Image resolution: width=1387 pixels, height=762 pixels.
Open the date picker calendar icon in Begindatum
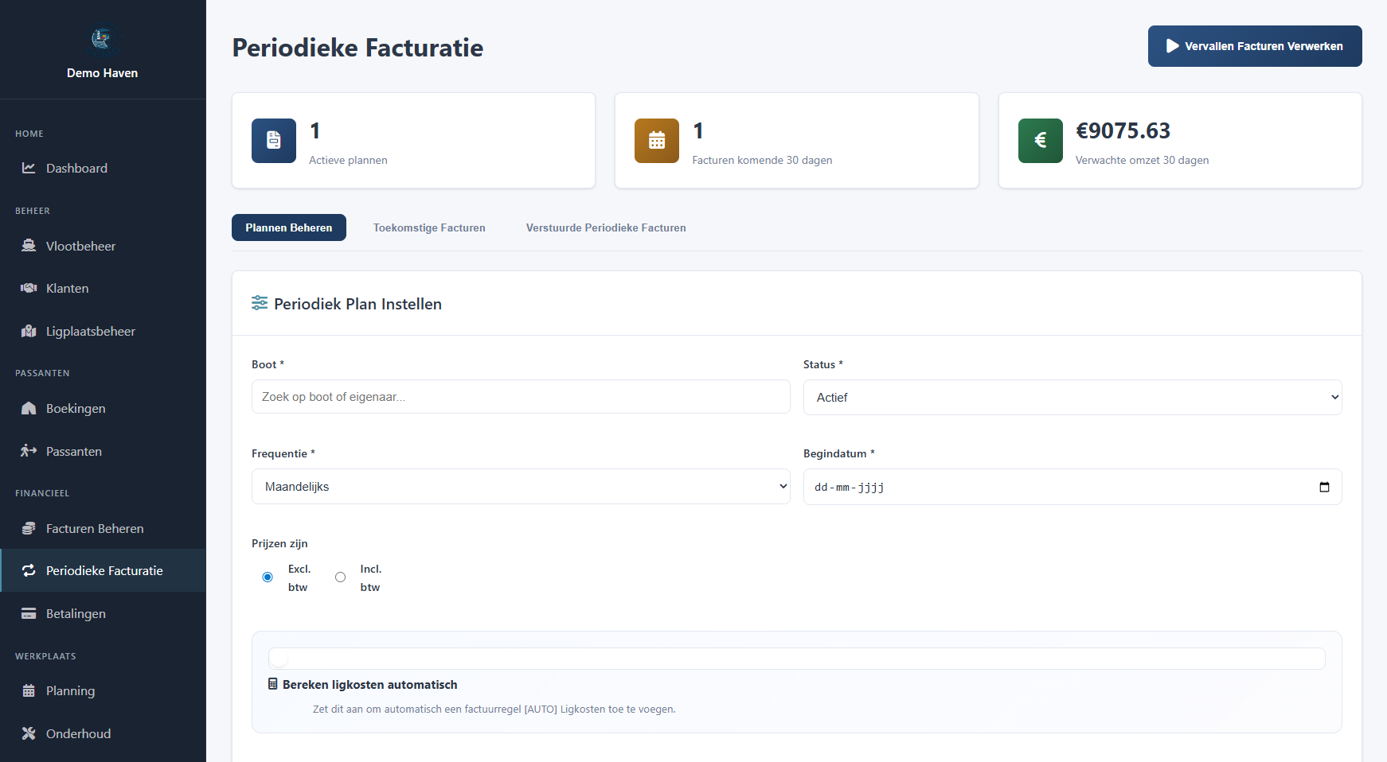click(1324, 487)
